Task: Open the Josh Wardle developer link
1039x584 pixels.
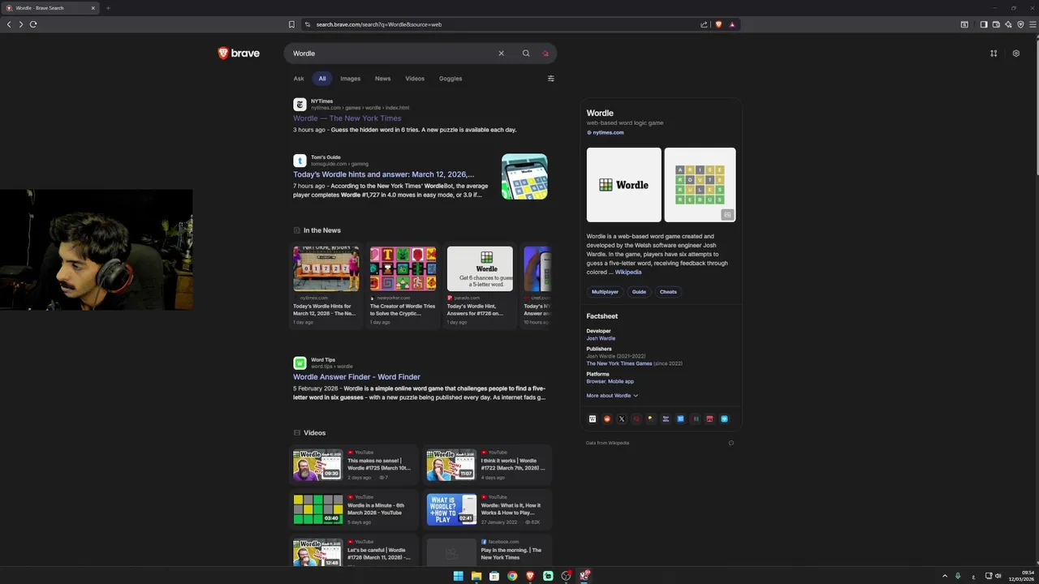Action: (601, 338)
